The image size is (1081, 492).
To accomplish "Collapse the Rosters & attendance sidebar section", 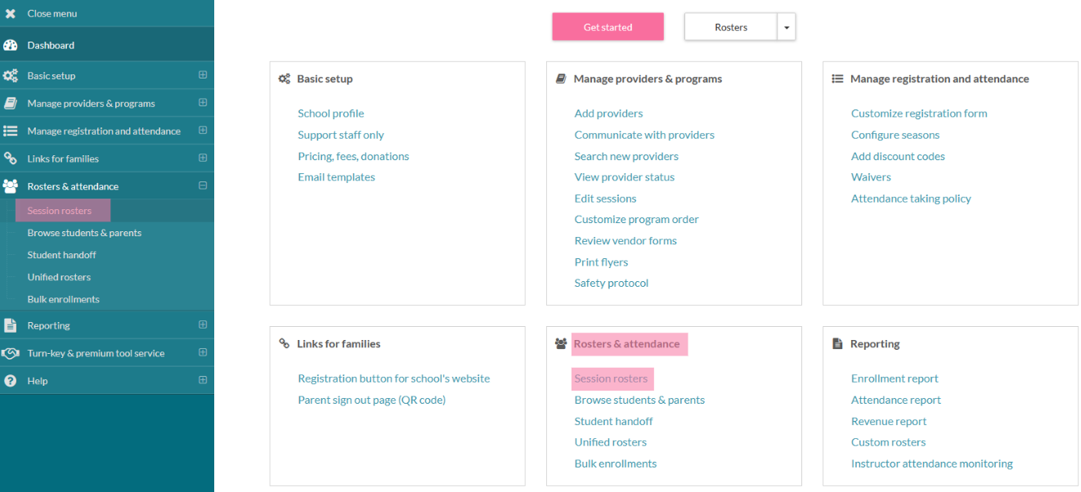I will pos(203,186).
